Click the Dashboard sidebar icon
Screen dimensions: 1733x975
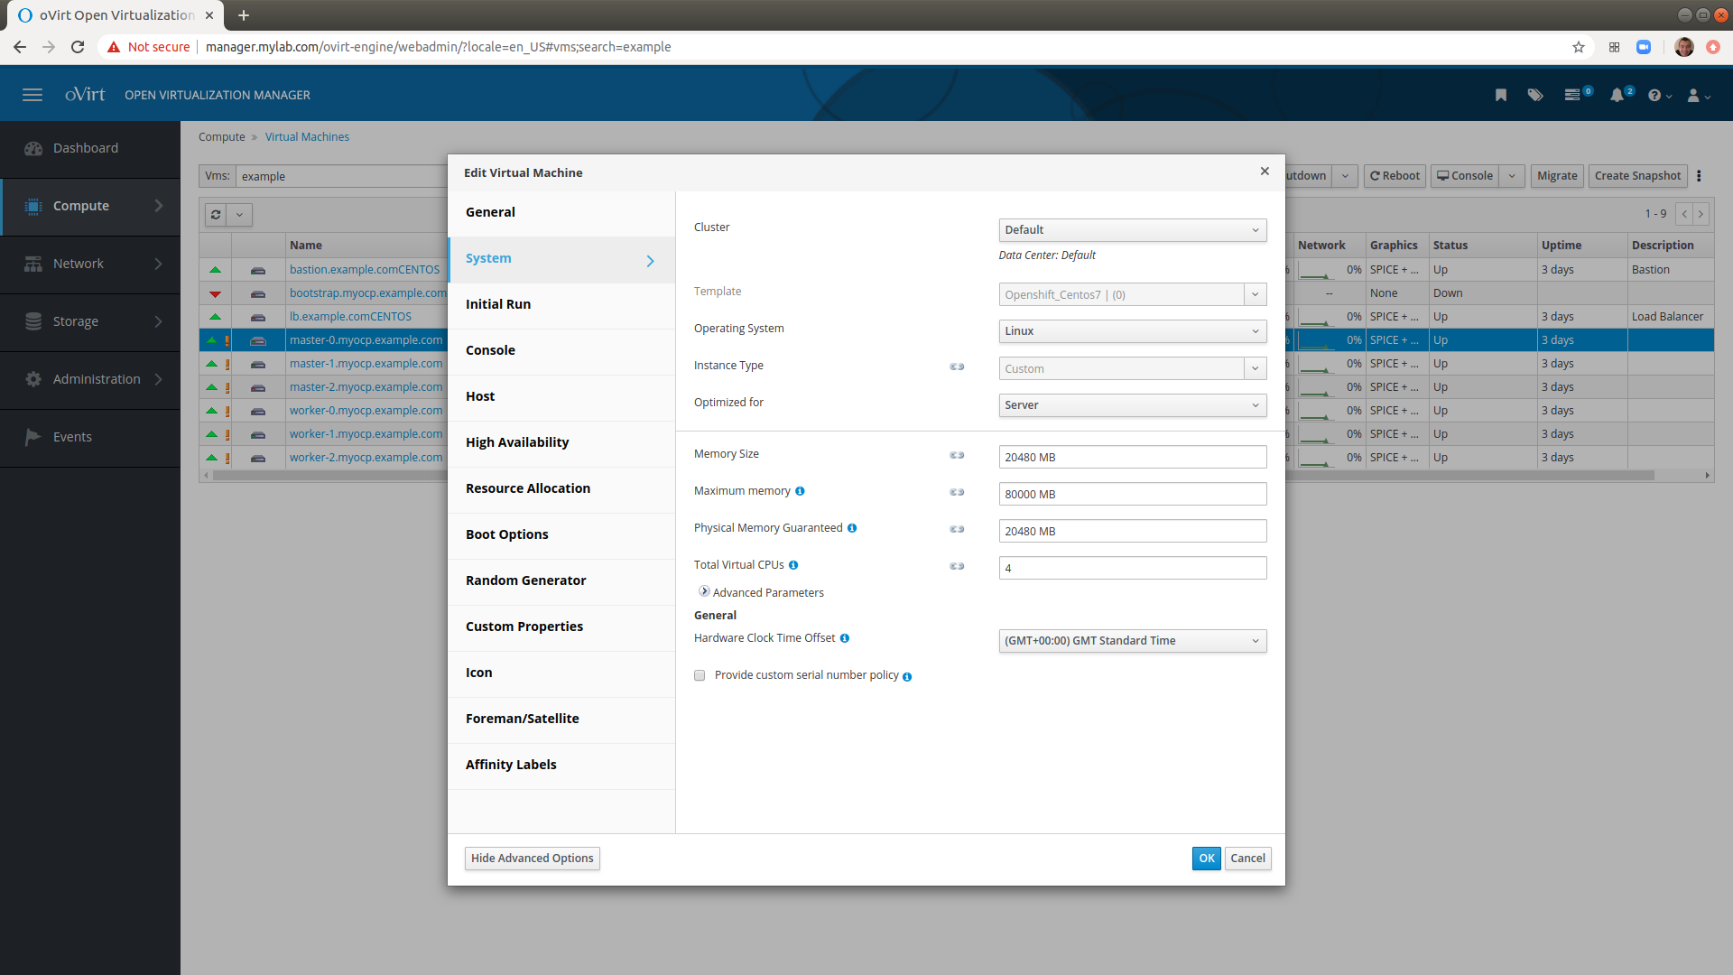coord(33,148)
